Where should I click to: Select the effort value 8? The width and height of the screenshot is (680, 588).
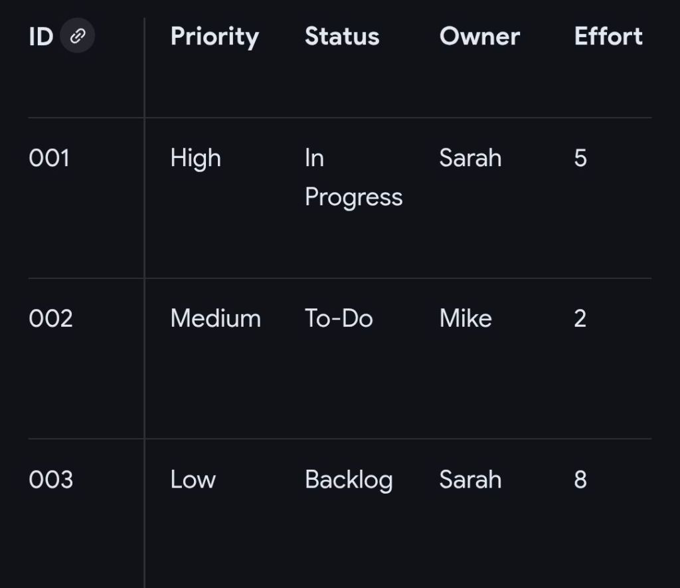[x=580, y=480]
